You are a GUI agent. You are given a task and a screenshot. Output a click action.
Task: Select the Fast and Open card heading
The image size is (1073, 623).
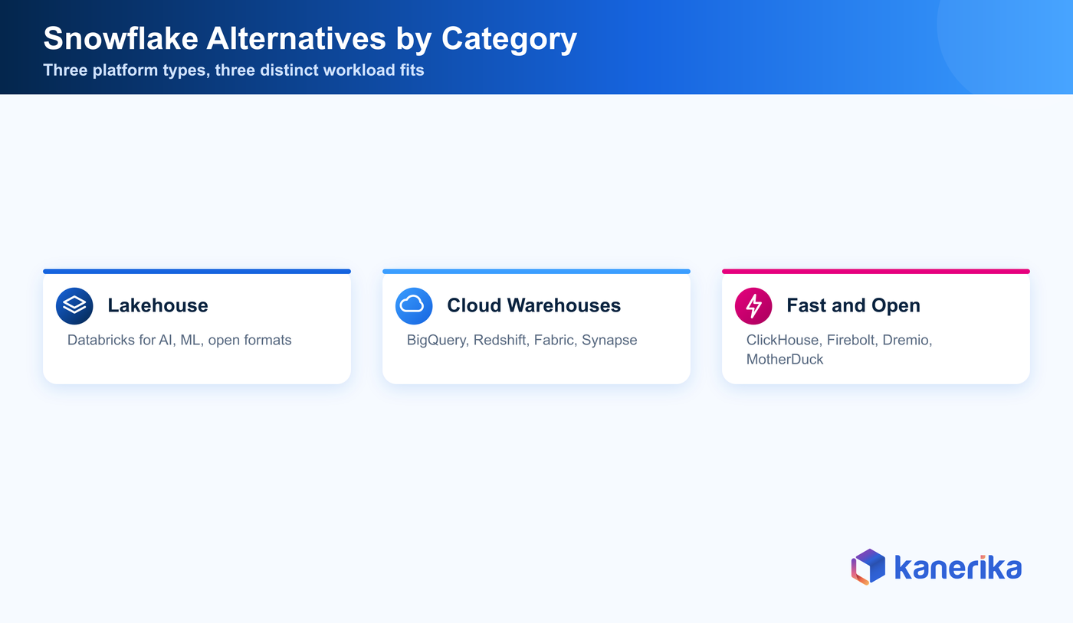[x=853, y=305]
